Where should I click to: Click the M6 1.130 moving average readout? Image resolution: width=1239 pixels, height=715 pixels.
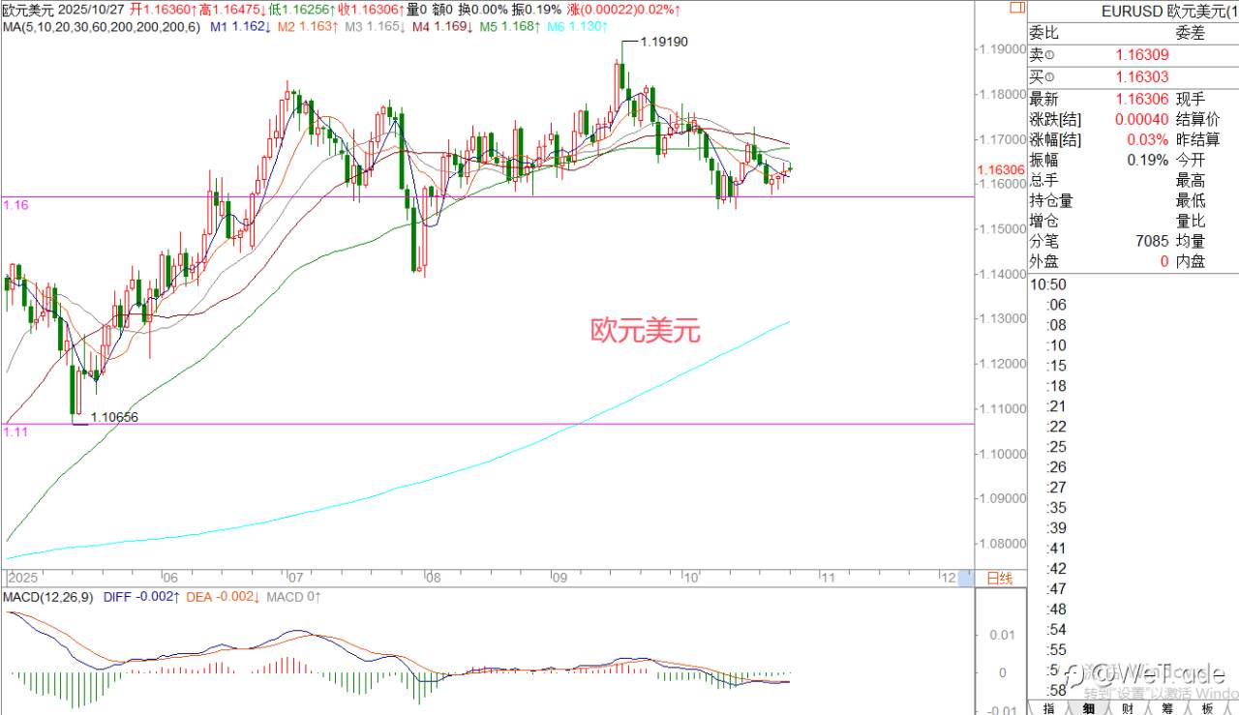click(x=577, y=27)
